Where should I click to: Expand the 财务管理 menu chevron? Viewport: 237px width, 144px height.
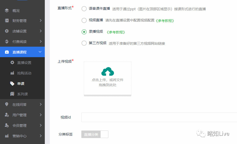click(x=41, y=20)
